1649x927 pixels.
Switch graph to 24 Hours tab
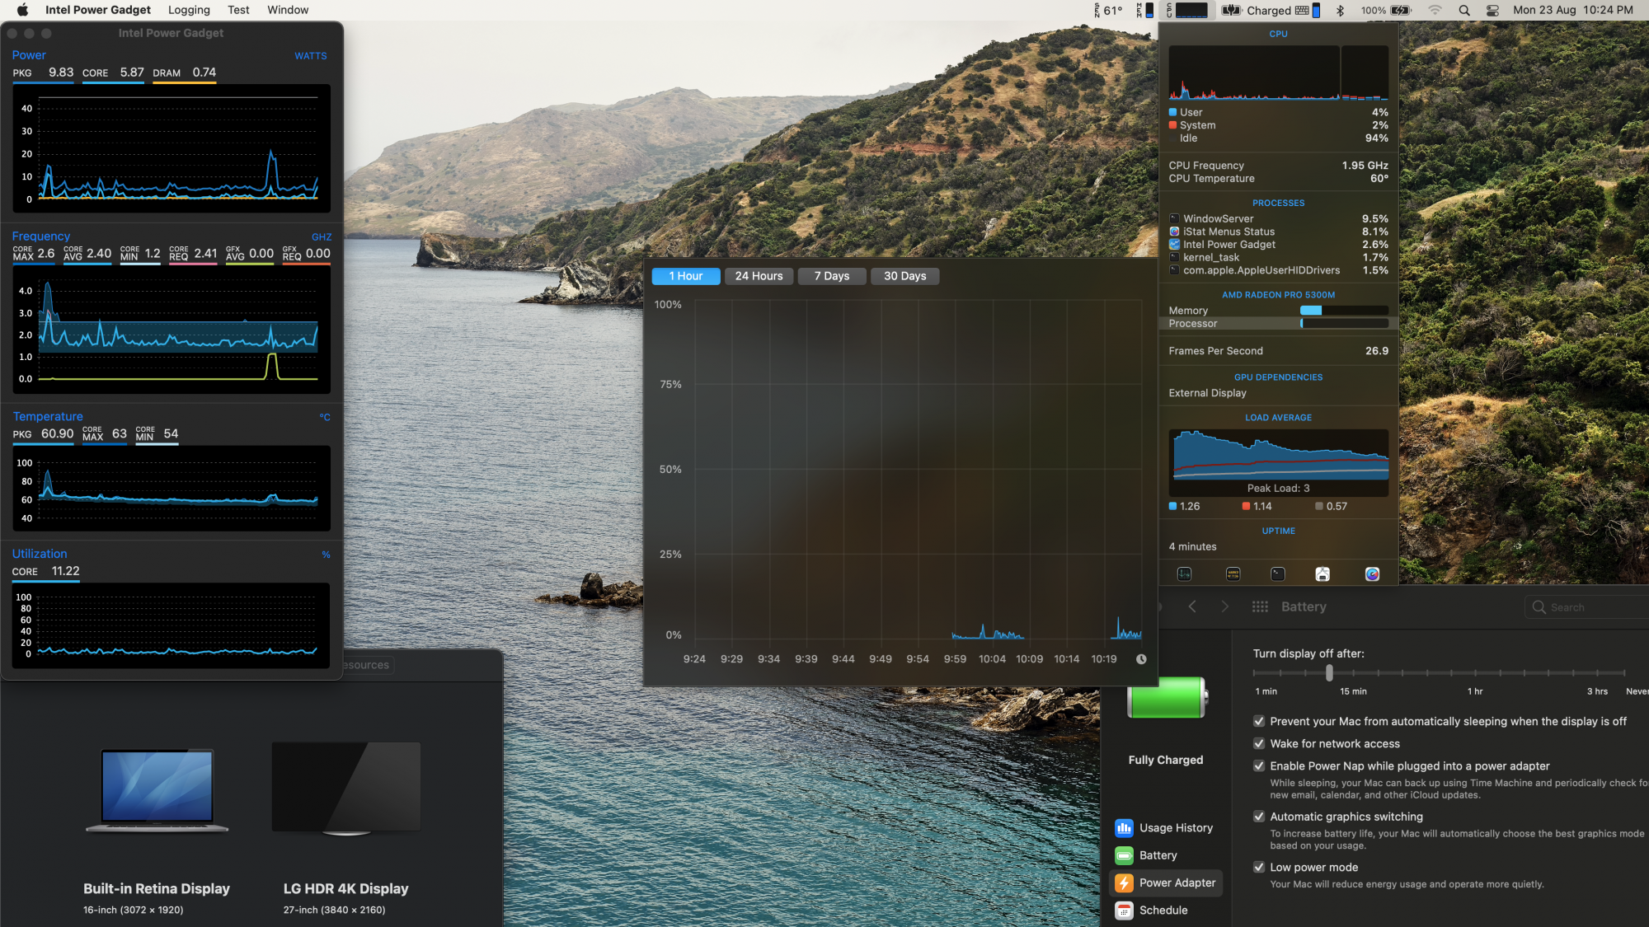point(759,276)
